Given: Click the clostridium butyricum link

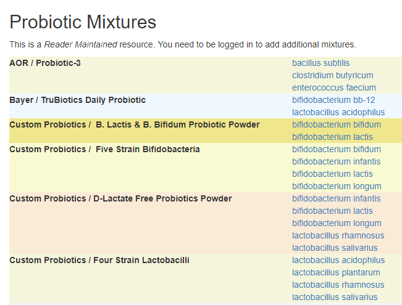Looking at the screenshot, I should click(x=332, y=75).
